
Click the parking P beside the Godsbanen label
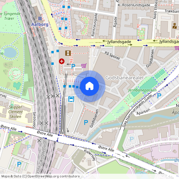pyautogui.click(x=86, y=123)
